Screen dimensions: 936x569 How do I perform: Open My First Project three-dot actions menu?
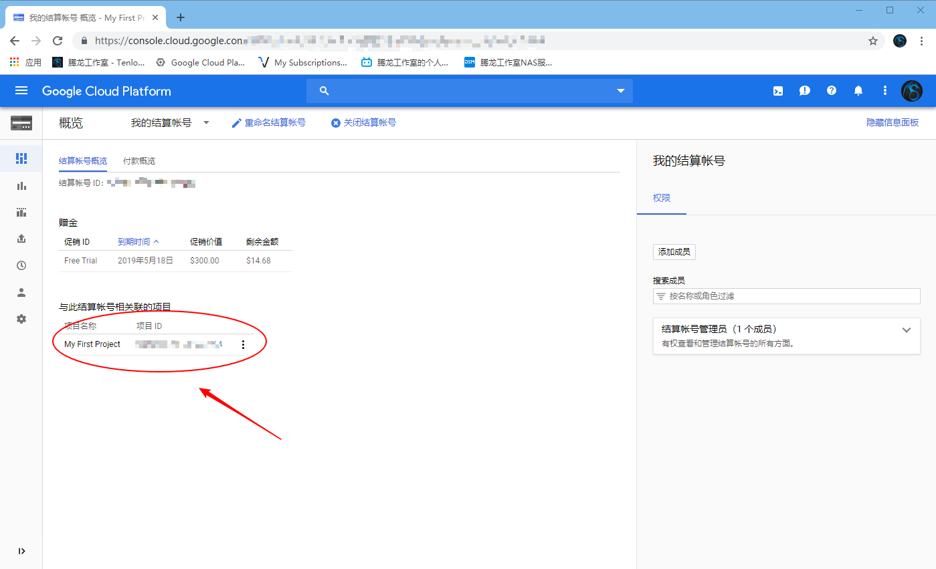243,344
